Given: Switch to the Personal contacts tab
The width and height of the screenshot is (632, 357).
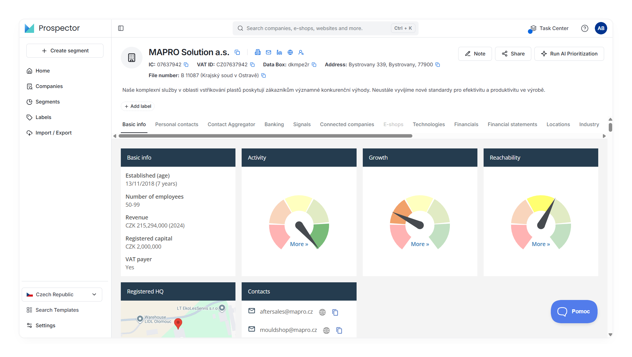Looking at the screenshot, I should coord(177,124).
